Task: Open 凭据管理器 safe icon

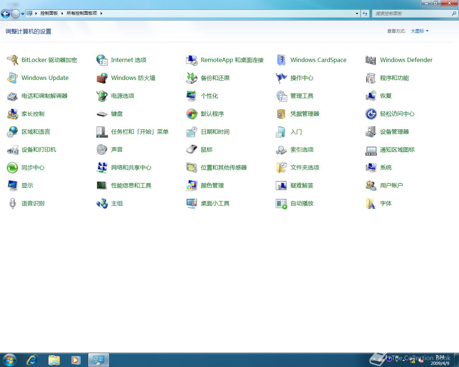Action: 281,114
